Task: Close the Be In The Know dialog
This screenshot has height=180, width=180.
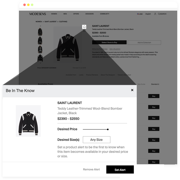Action: pos(132,90)
